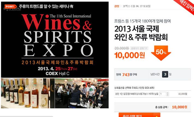194x117 pixels.
Task: Click the Wines & Spirits Expo logo text
Action: [58, 35]
